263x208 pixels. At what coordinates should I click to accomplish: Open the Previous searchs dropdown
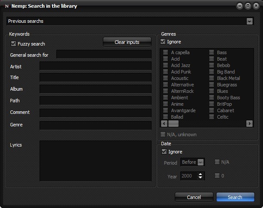tap(250, 21)
